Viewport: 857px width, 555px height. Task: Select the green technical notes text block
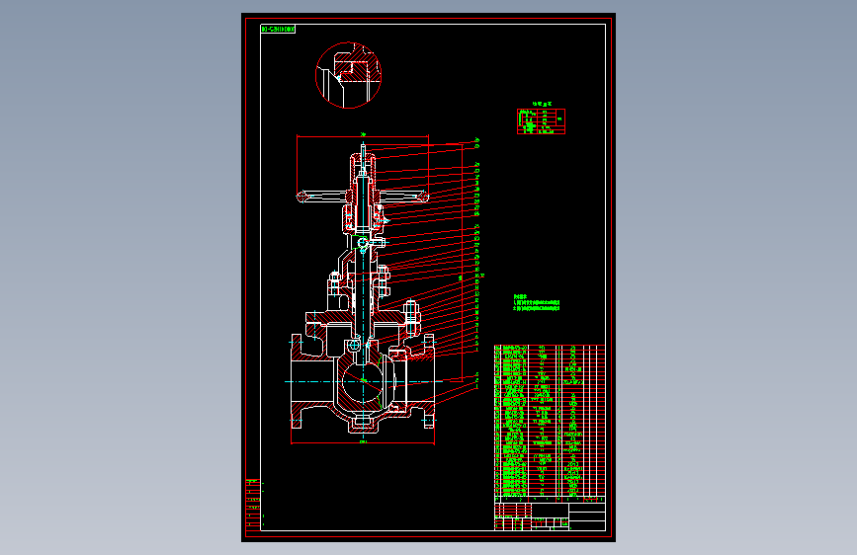536,303
